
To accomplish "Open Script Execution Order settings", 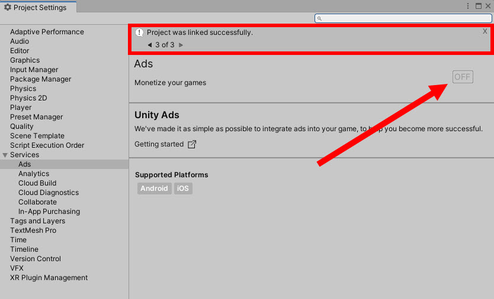I will [47, 145].
